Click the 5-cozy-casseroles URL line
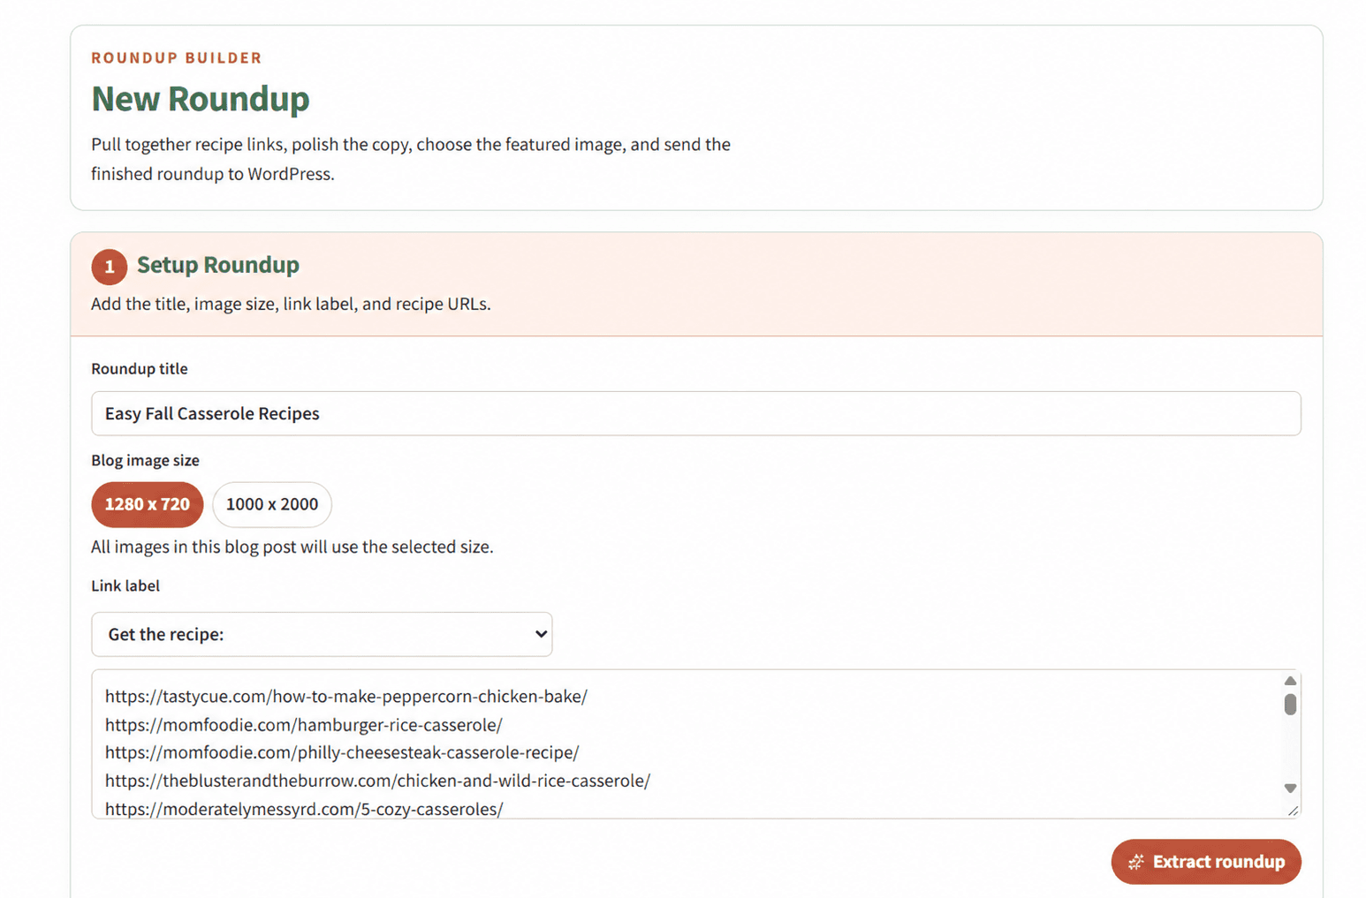1366x898 pixels. pyautogui.click(x=304, y=808)
